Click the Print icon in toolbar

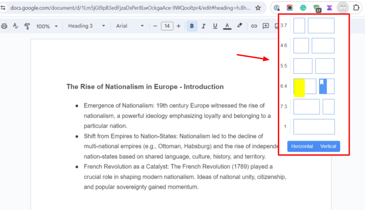[4, 26]
